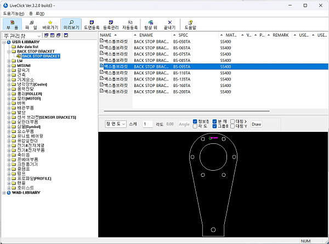Open the 도움기능(H) menu
The height and width of the screenshot is (244, 329).
pos(14,14)
